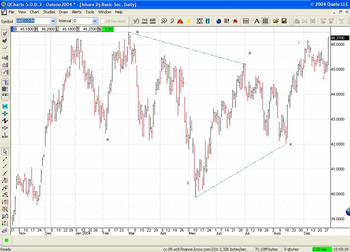Open the Tools menu
Viewport: 350px width, 252px height.
point(90,12)
